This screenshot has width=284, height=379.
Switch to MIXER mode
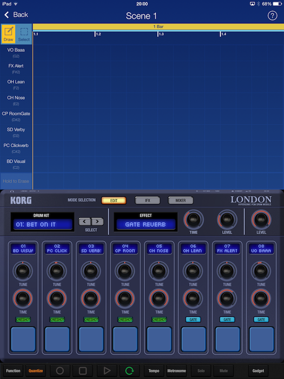181,200
